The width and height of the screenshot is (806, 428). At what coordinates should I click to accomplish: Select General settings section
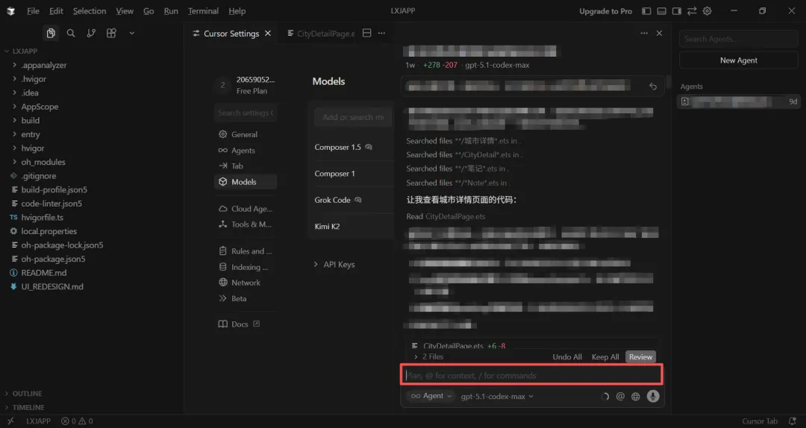245,134
